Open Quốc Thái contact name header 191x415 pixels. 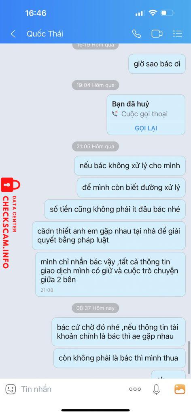45,34
